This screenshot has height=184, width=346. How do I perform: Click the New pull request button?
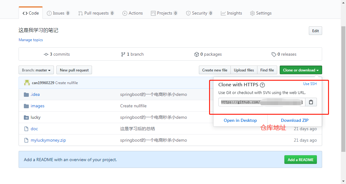coord(74,70)
